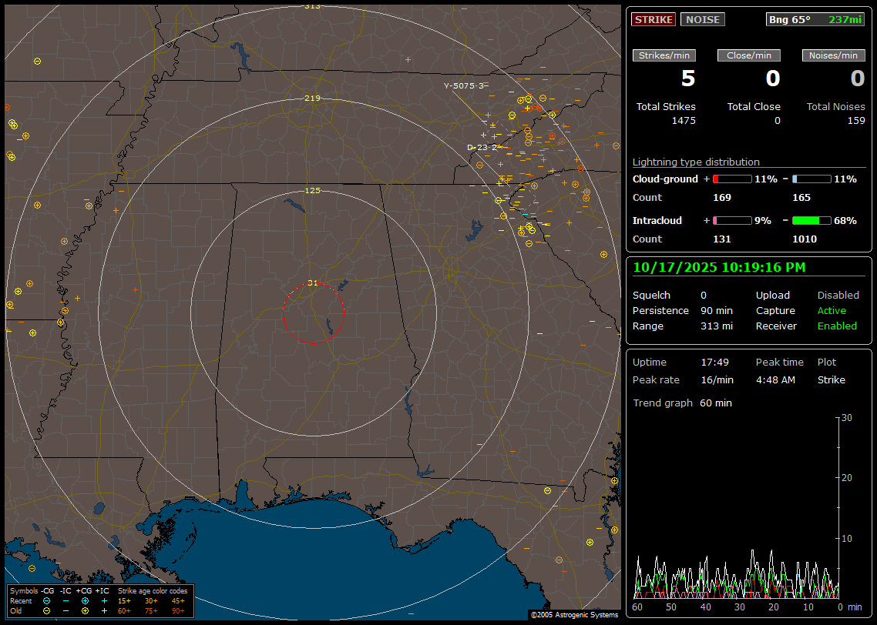Click the green negative Intracloud percentage bar
877x625 pixels.
point(811,220)
